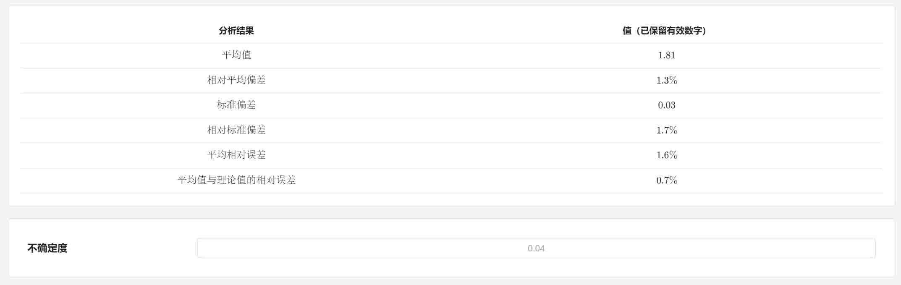Click the uncertainty card area right of 不确定度 label
The width and height of the screenshot is (901, 285).
[x=132, y=248]
